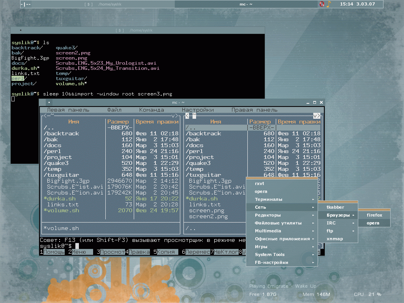
Task: Click the stick dot button in the mc title bar
Action: coord(49,103)
